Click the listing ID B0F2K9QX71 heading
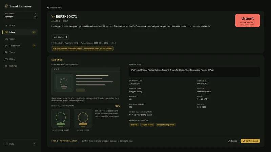 pos(66,17)
